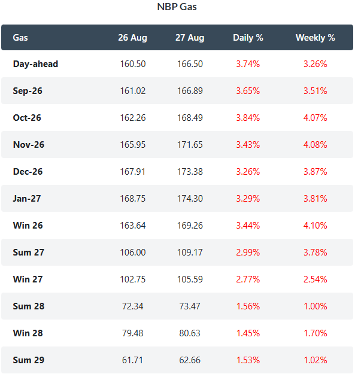
Task: Click the Sum 27 price 106.00
Action: click(x=133, y=253)
